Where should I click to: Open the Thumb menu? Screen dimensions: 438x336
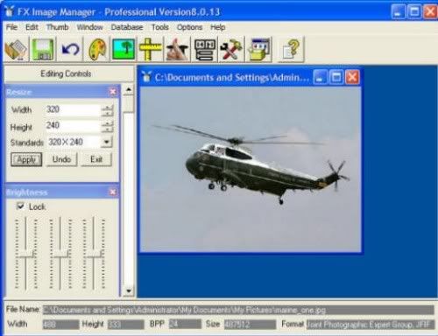click(x=58, y=27)
